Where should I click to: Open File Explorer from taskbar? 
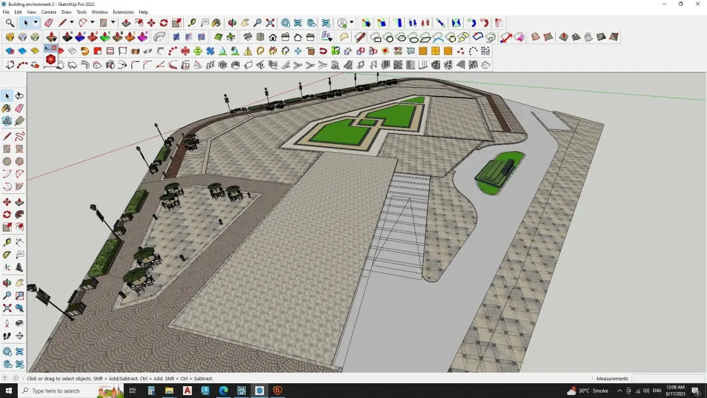(169, 391)
